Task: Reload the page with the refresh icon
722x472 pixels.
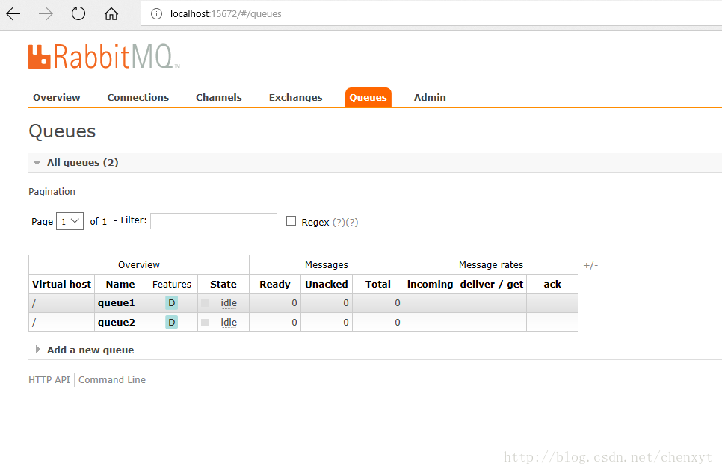Action: (x=78, y=13)
